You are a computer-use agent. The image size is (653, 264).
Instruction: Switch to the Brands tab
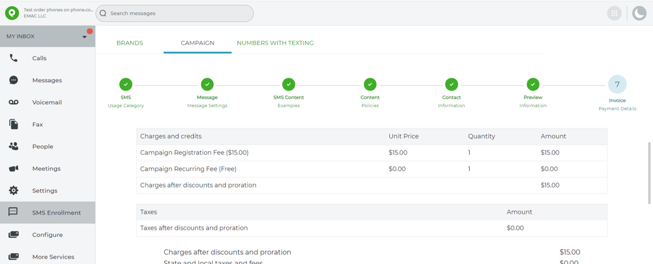coord(130,43)
